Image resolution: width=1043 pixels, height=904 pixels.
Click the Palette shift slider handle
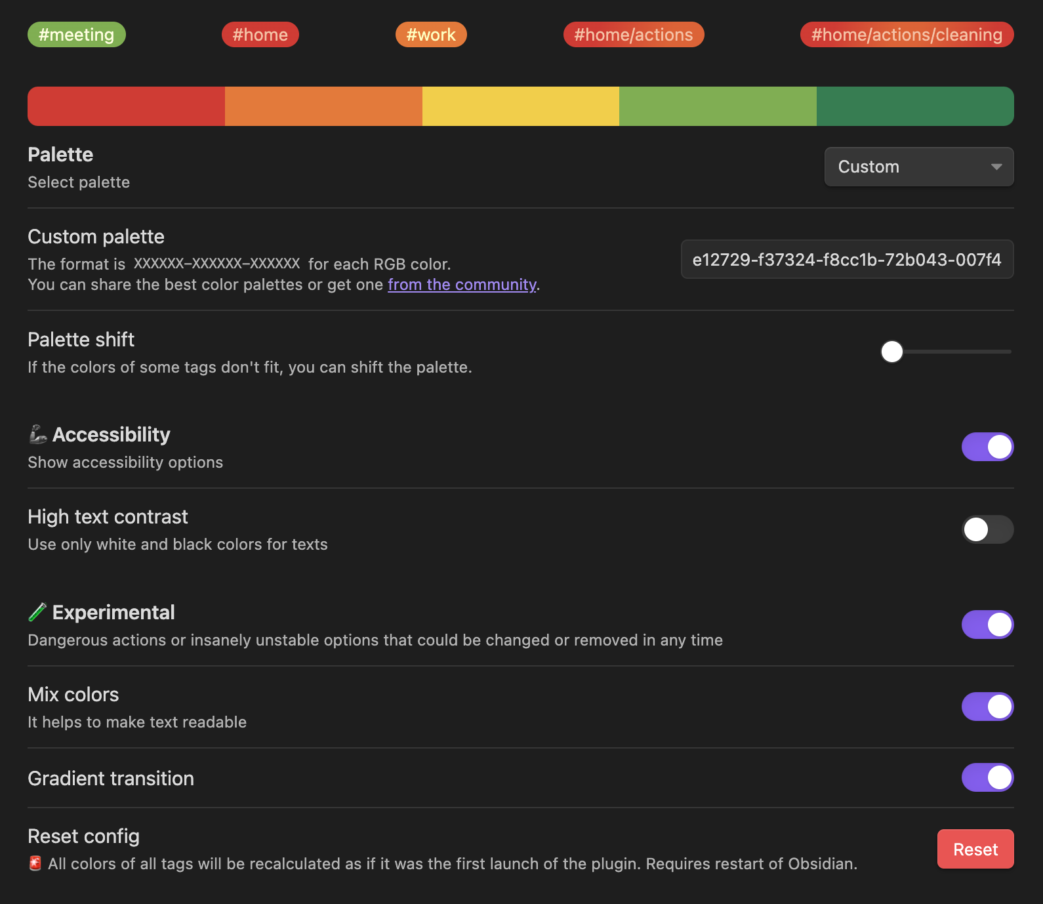click(x=891, y=352)
